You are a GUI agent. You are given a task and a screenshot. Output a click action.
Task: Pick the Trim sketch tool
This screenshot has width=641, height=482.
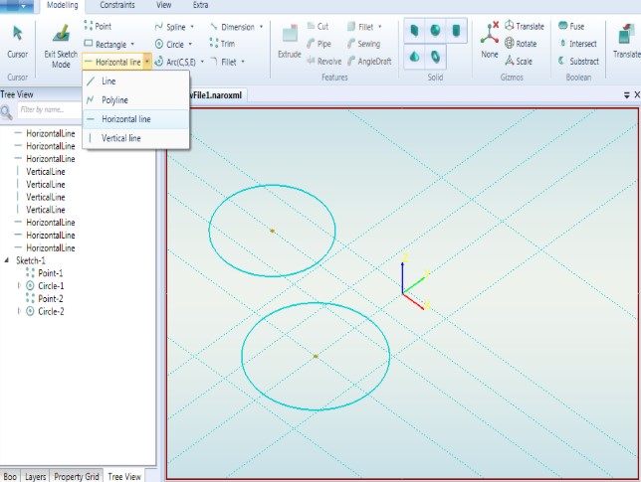pos(225,44)
